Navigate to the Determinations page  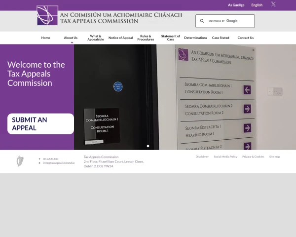pyautogui.click(x=195, y=38)
